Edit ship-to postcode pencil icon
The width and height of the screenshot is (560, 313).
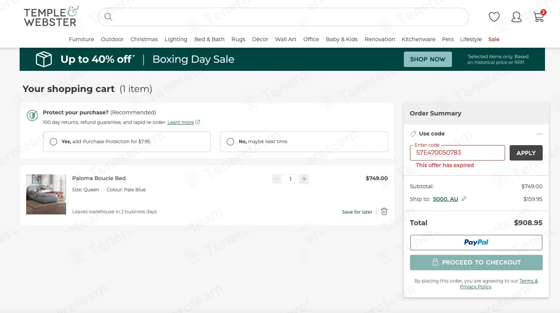[x=464, y=199]
